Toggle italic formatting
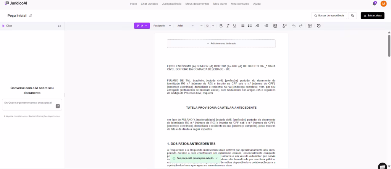This screenshot has width=391, height=169. pos(228,26)
